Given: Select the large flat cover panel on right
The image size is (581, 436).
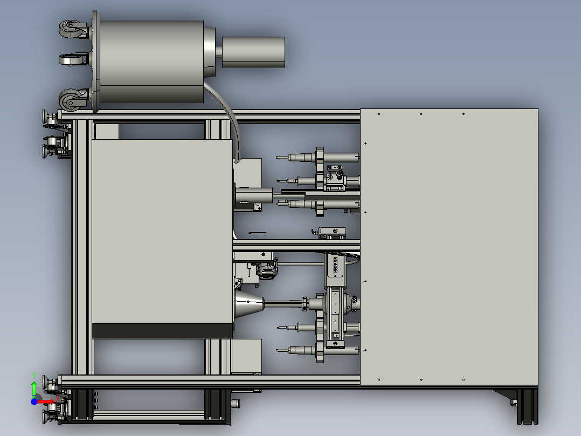Looking at the screenshot, I should tap(449, 247).
